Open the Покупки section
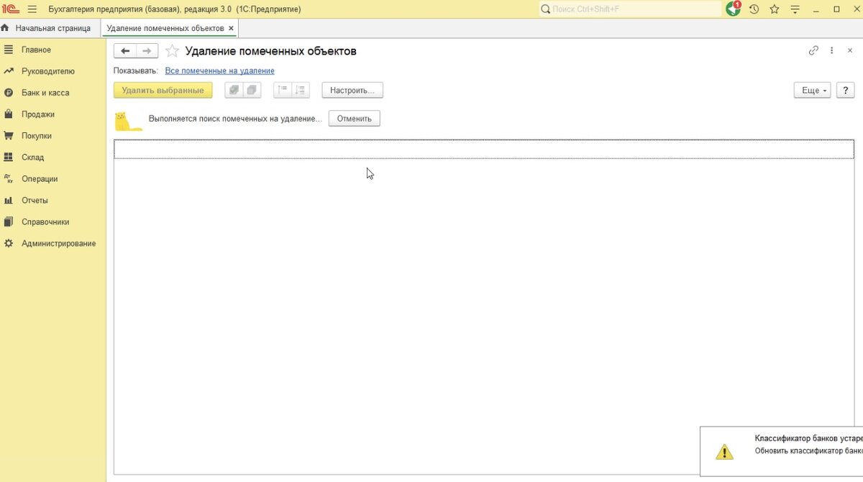Viewport: 863px width, 482px height. 37,136
